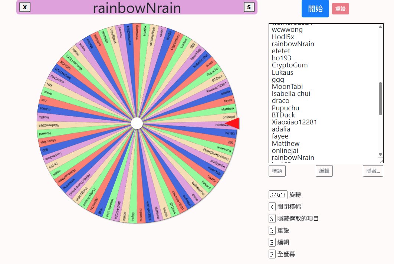Click the white center hub of the wheel
The image size is (394, 264).
point(137,123)
